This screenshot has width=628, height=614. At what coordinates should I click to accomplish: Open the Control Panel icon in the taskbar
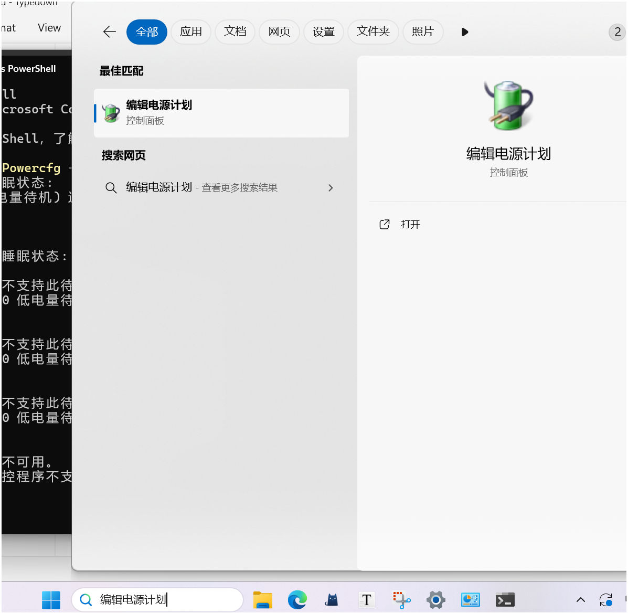470,600
